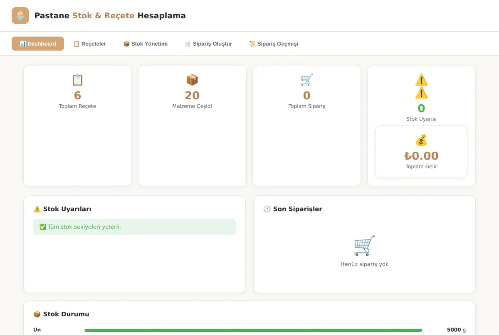Viewport: 499px width, 335px height.
Task: Click the large cart icon above Henüz sipariş yok
Action: click(x=365, y=246)
